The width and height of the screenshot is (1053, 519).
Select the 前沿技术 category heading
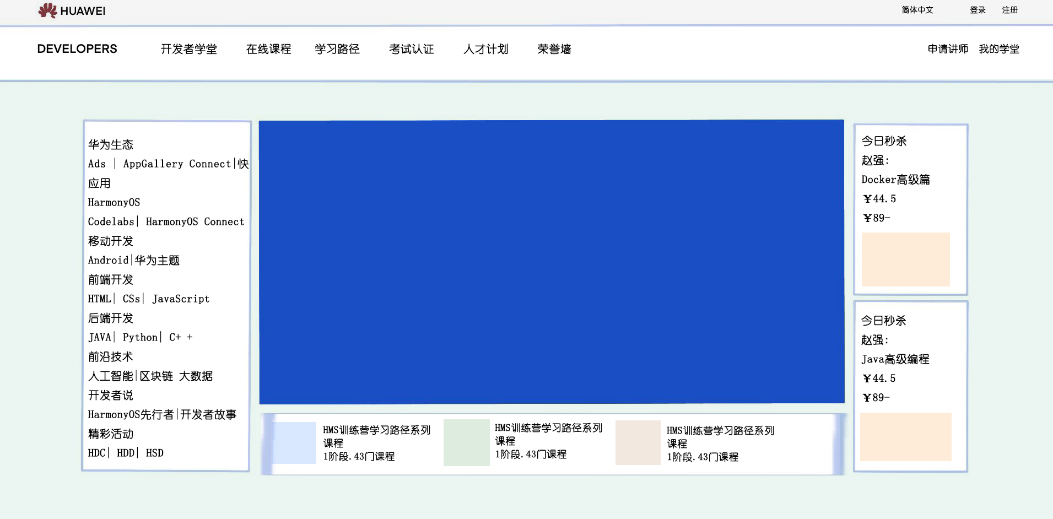111,356
